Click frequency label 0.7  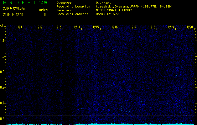click(x=2, y=103)
